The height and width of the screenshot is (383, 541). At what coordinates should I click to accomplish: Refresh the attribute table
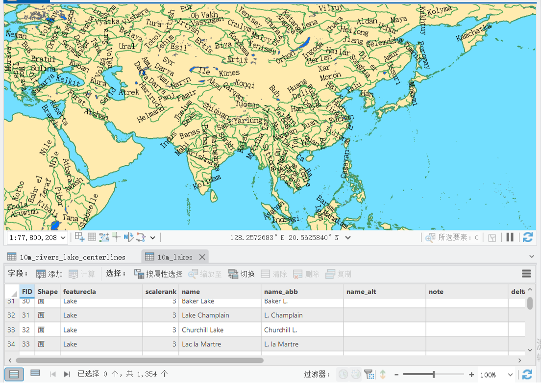coord(527,374)
